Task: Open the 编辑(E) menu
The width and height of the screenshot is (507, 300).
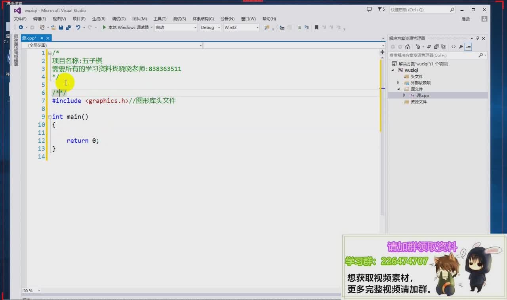Action: (40, 19)
